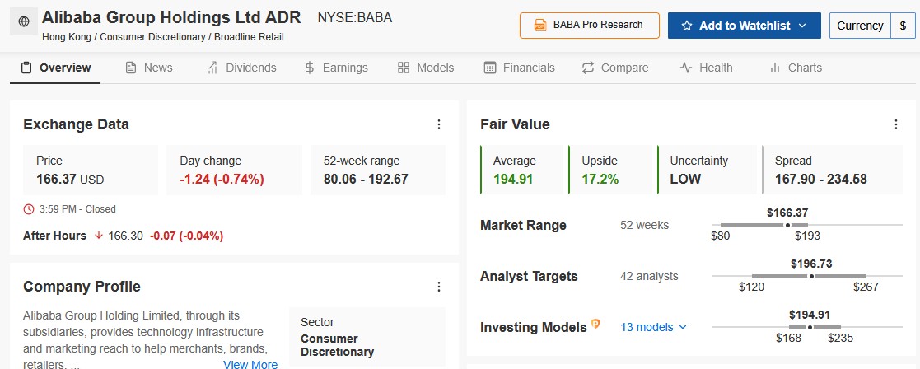Screen dimensions: 920x369
Task: Open Fair Value three-dot options menu
Action: [896, 124]
